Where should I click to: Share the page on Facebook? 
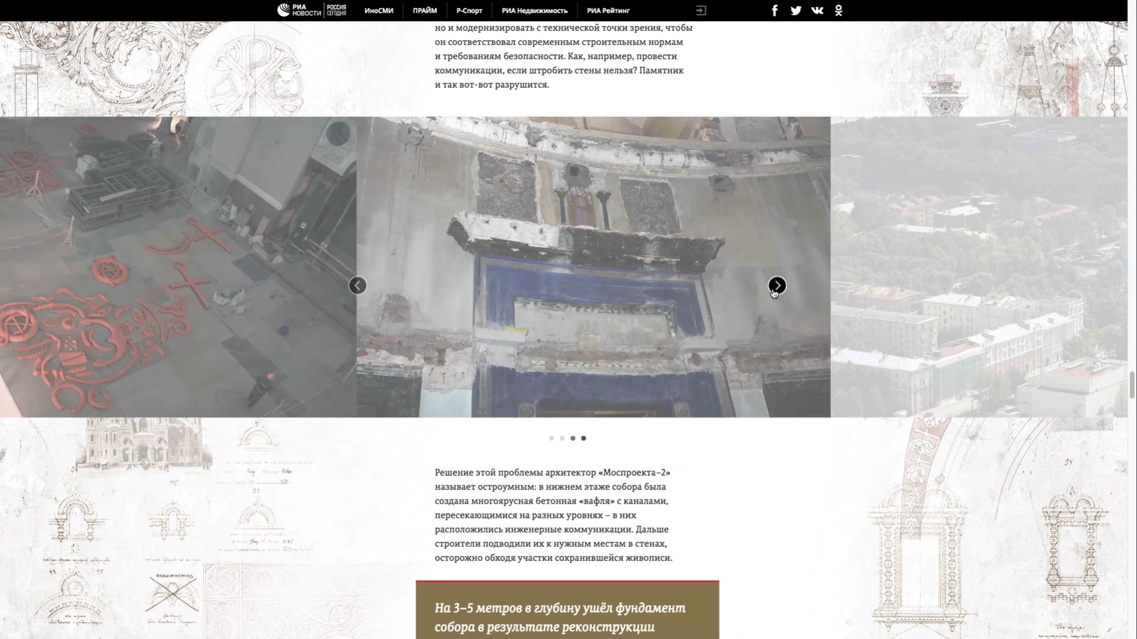pos(775,10)
